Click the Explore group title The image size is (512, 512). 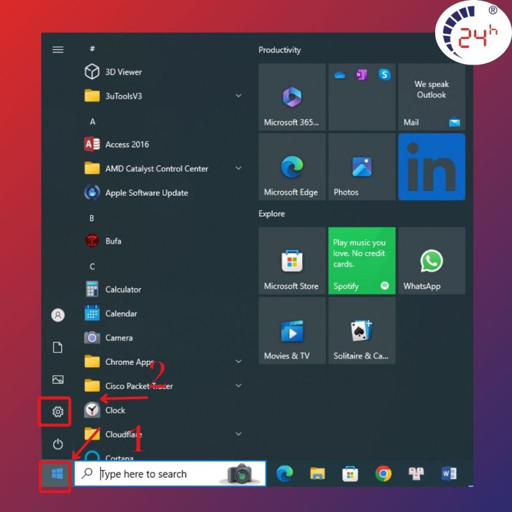coord(271,214)
